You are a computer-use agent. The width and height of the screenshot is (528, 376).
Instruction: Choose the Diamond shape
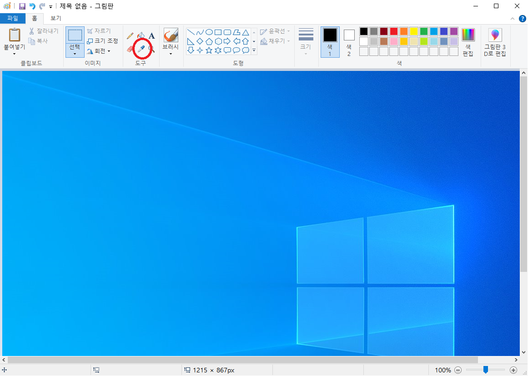(x=200, y=41)
